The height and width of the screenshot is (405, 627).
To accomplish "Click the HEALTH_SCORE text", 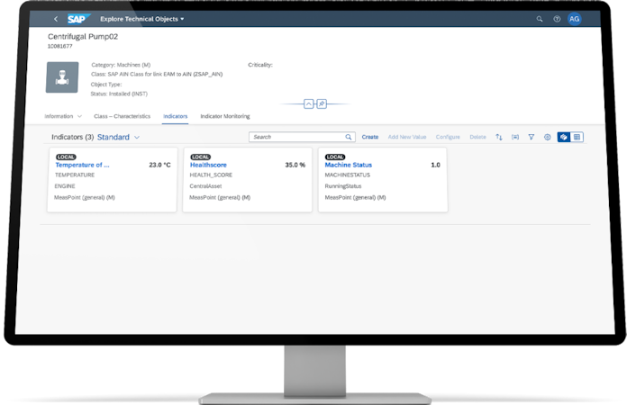I will 211,175.
